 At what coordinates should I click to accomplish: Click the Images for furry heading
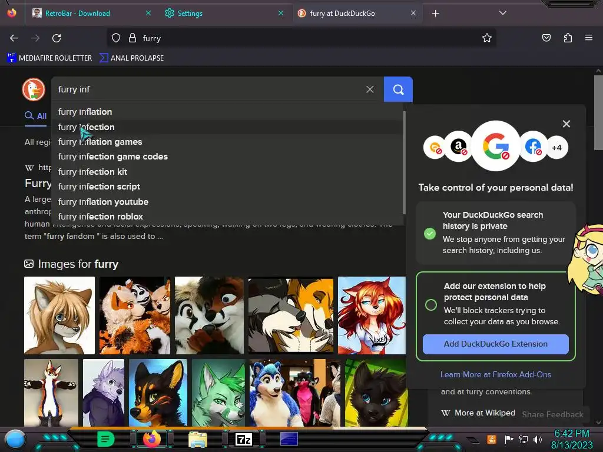click(71, 264)
